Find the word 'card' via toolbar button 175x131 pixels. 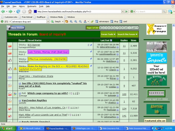tap(123, 22)
